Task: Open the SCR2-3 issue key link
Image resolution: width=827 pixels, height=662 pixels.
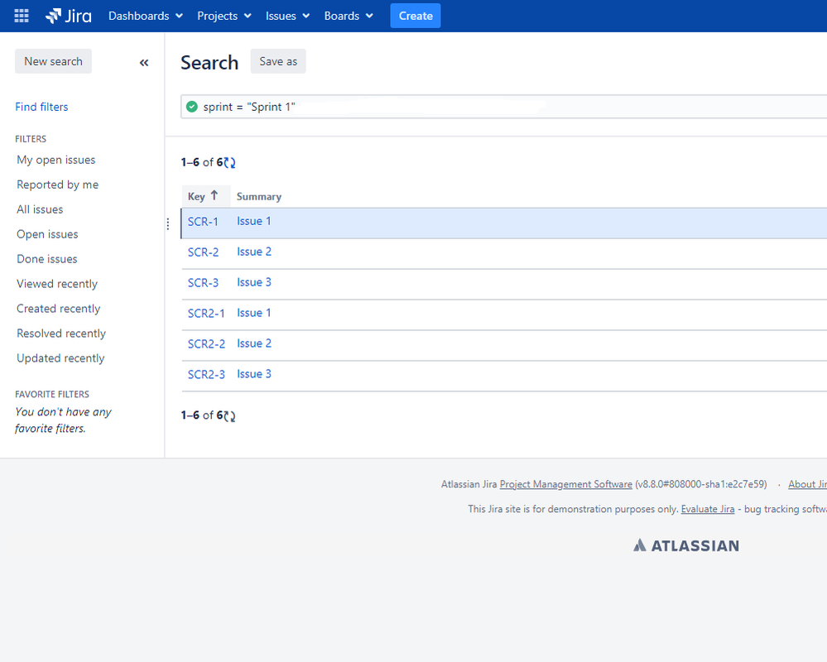Action: (206, 374)
